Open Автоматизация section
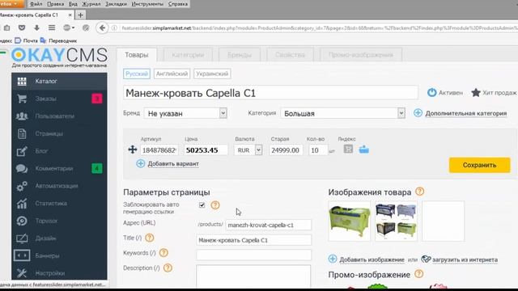The width and height of the screenshot is (518, 291). [x=59, y=186]
